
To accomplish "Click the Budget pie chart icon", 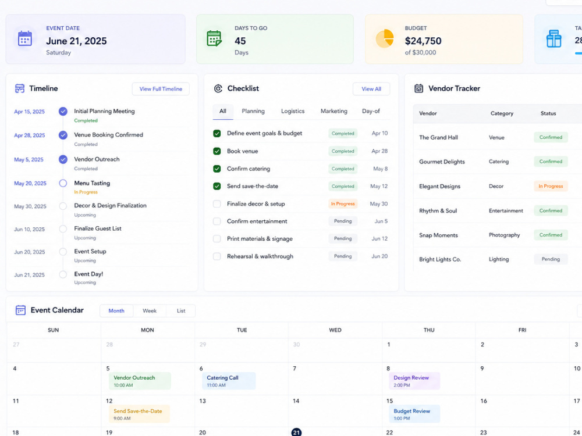I will tap(385, 38).
